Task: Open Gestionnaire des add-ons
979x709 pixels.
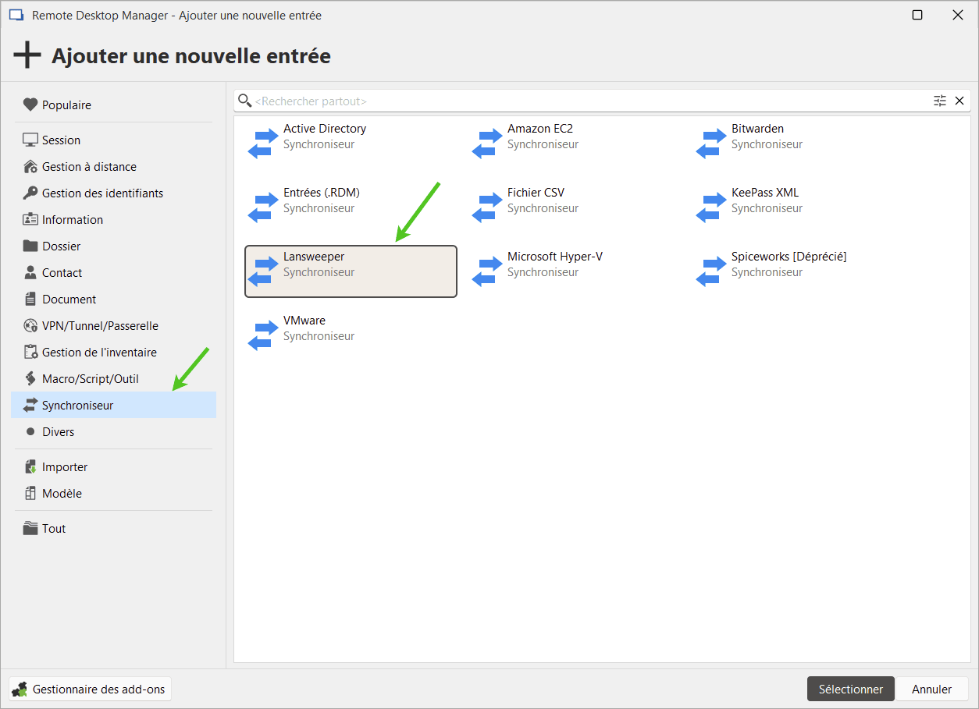Action: (90, 689)
